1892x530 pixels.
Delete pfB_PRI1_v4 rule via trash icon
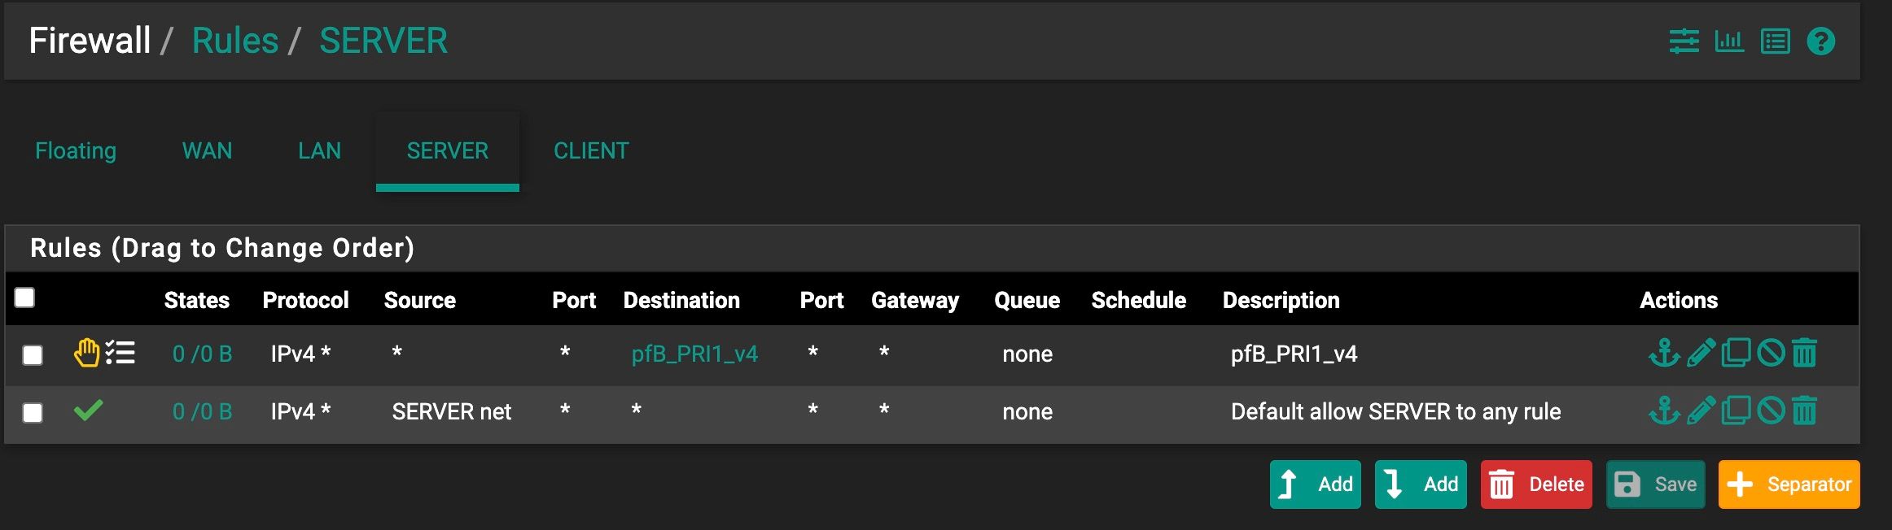1804,353
